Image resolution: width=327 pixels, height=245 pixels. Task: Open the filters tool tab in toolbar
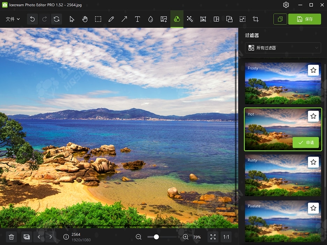177,19
